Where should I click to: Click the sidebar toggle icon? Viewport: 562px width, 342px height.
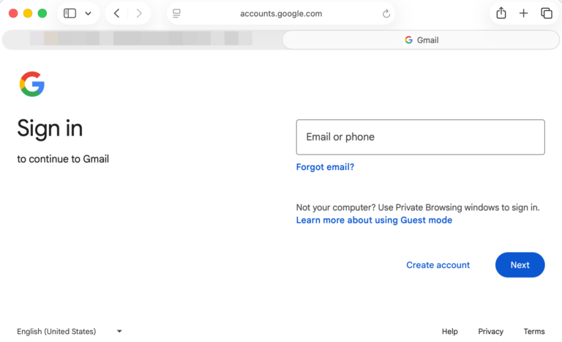(x=70, y=13)
